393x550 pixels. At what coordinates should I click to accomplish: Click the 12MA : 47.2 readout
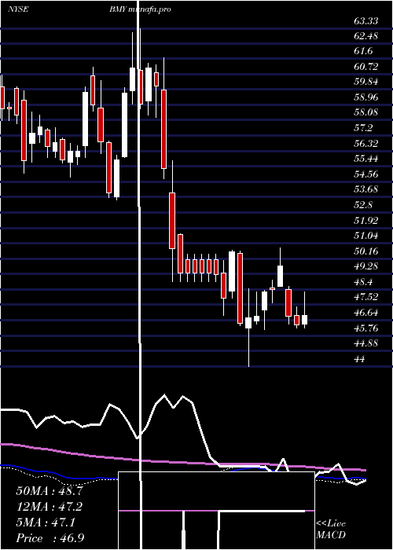point(49,507)
